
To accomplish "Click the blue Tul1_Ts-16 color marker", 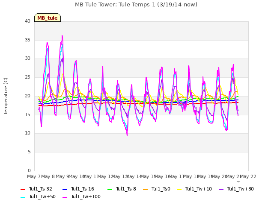I will pos(65,189).
